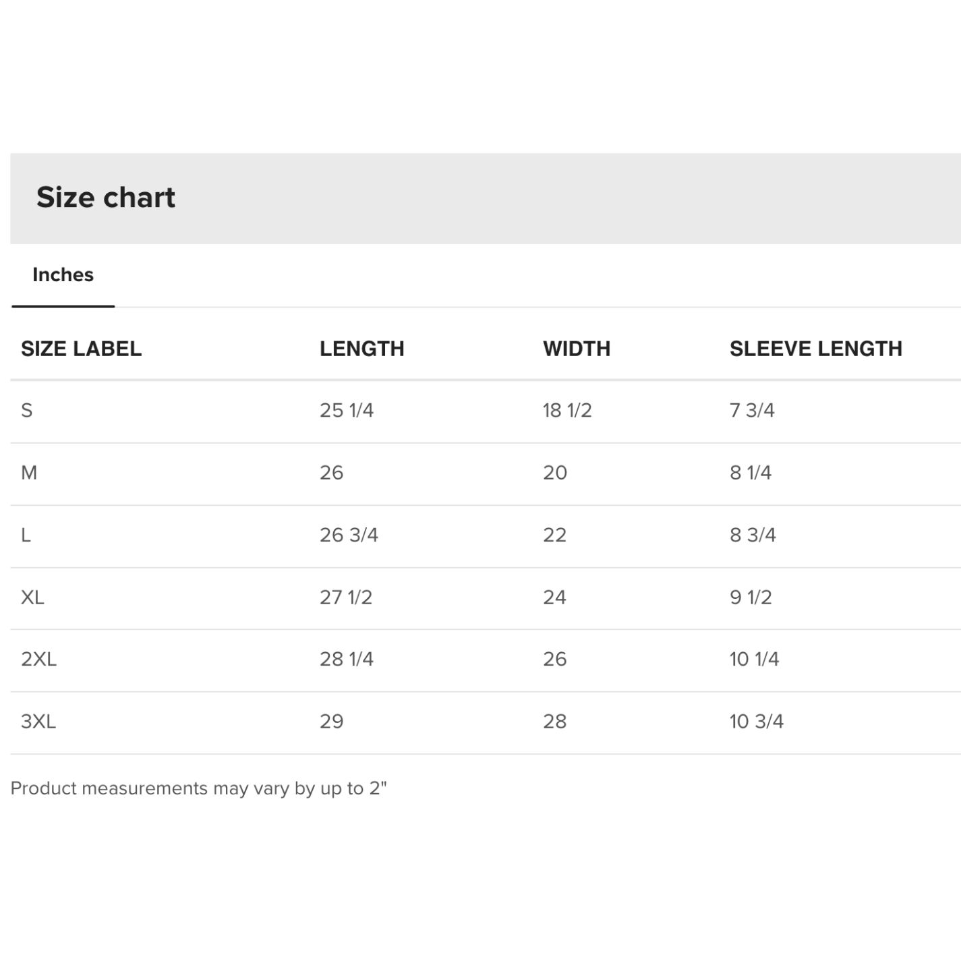Click the WIDTH column header
961x961 pixels.
(x=577, y=349)
